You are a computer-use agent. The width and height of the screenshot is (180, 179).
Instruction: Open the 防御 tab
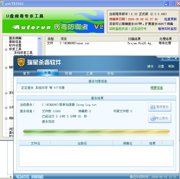point(68,73)
